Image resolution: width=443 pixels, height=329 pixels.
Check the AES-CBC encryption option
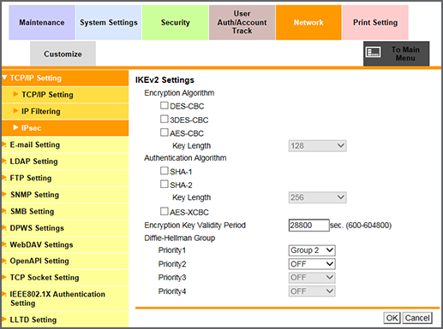165,132
